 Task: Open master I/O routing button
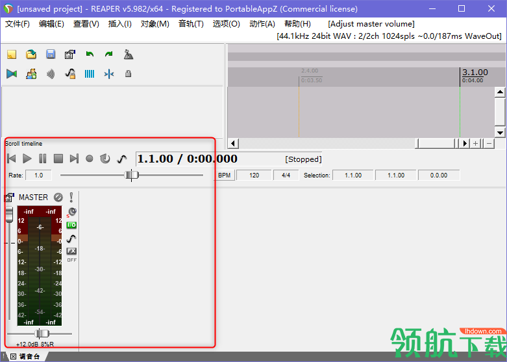71,225
